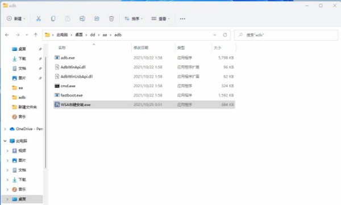The height and width of the screenshot is (205, 341).
Task: Select the AdbWinApi.dll file
Action: point(144,67)
